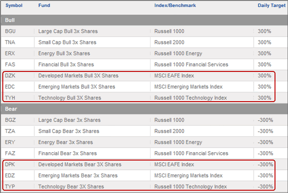Click the BGU ticker symbol
Viewport: 288px width, 193px height.
tap(10, 31)
